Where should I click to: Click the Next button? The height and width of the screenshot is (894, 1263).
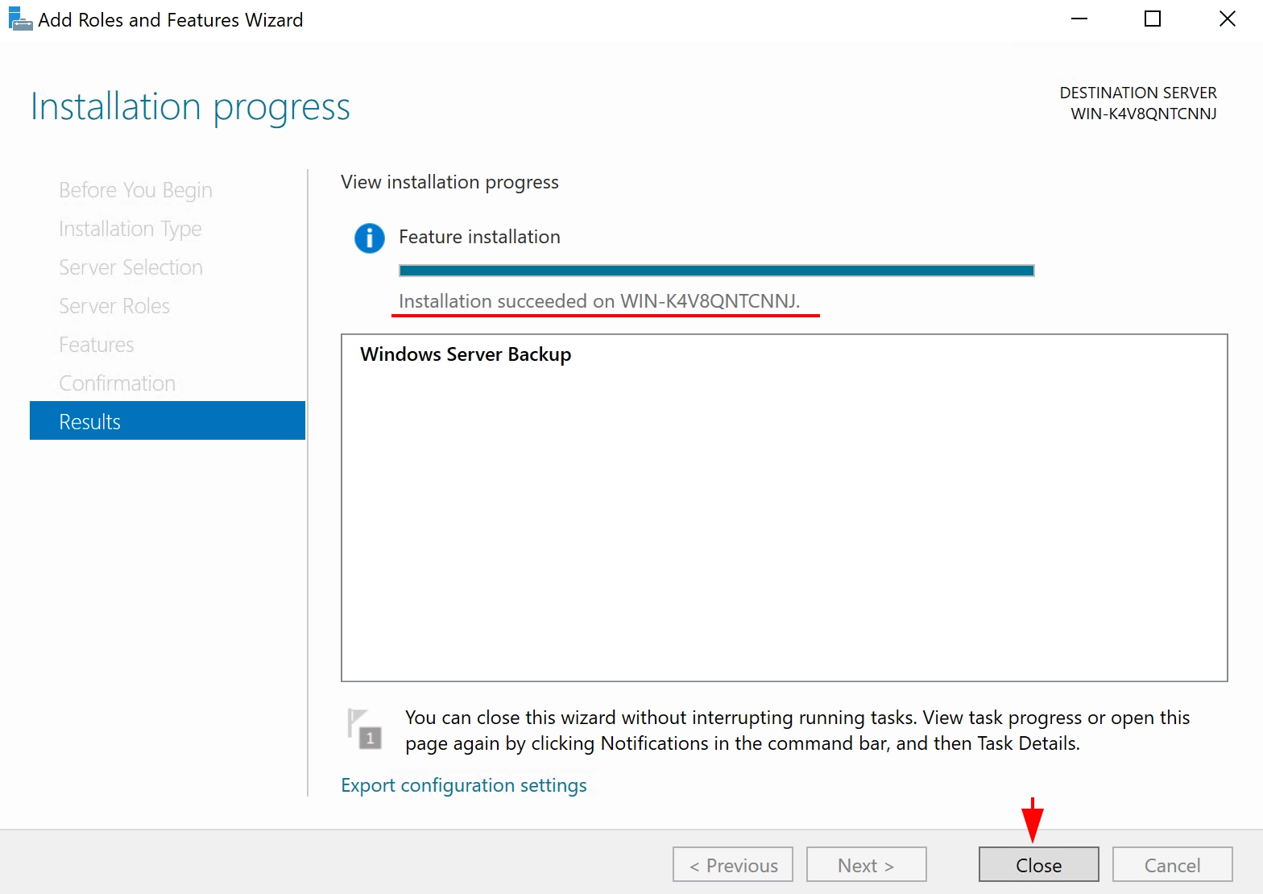coord(867,865)
